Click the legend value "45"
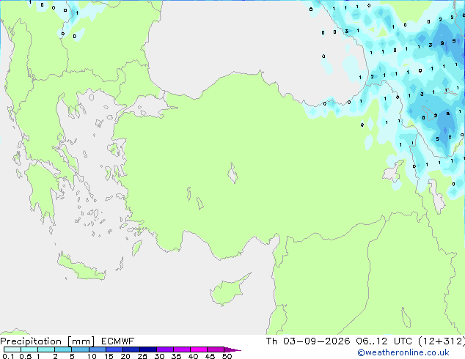This screenshot has height=359, width=465. click(210, 356)
